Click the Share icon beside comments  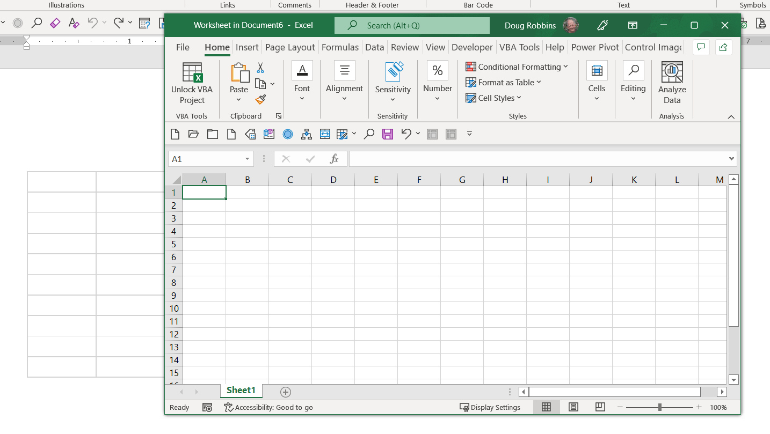723,47
